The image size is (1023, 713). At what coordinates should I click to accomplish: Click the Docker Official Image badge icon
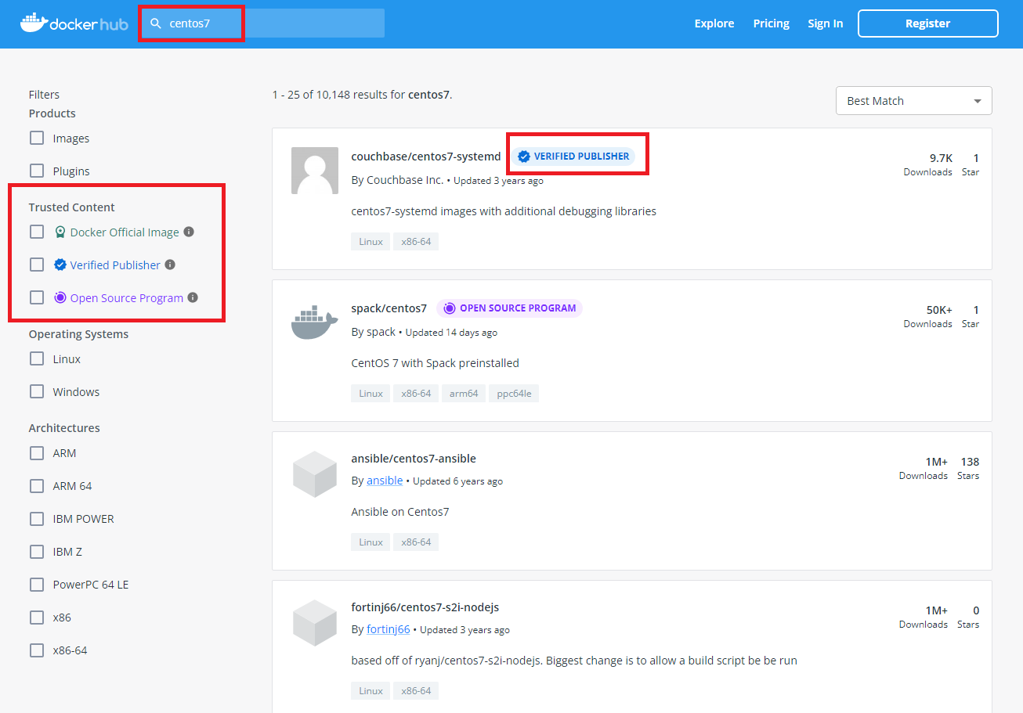coord(60,232)
